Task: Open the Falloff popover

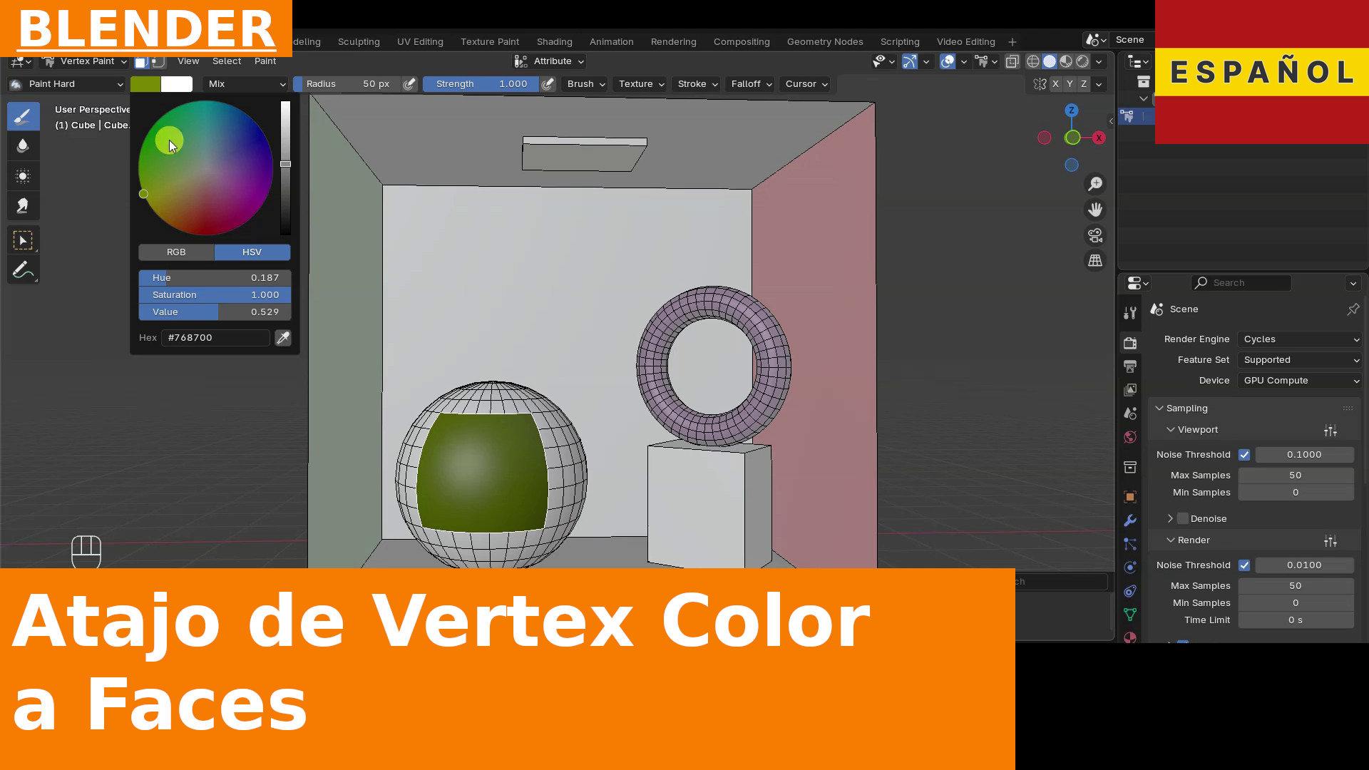Action: click(752, 84)
